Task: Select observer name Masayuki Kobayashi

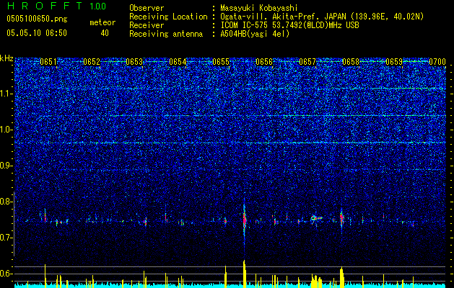Action: point(258,8)
